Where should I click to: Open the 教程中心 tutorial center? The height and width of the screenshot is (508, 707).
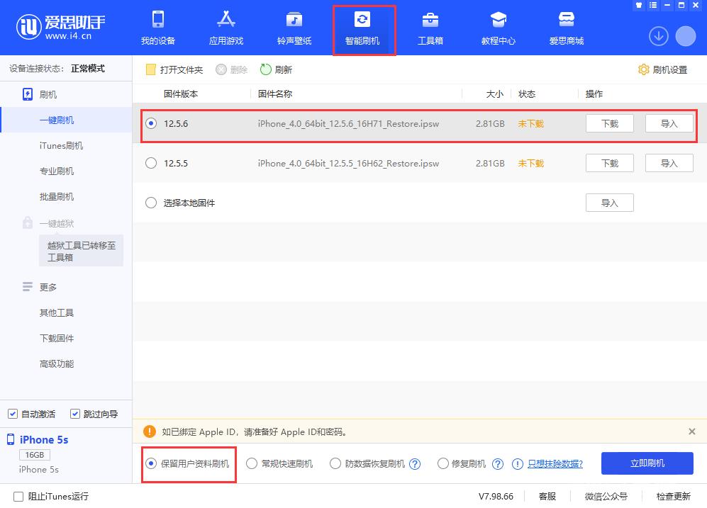(x=498, y=28)
